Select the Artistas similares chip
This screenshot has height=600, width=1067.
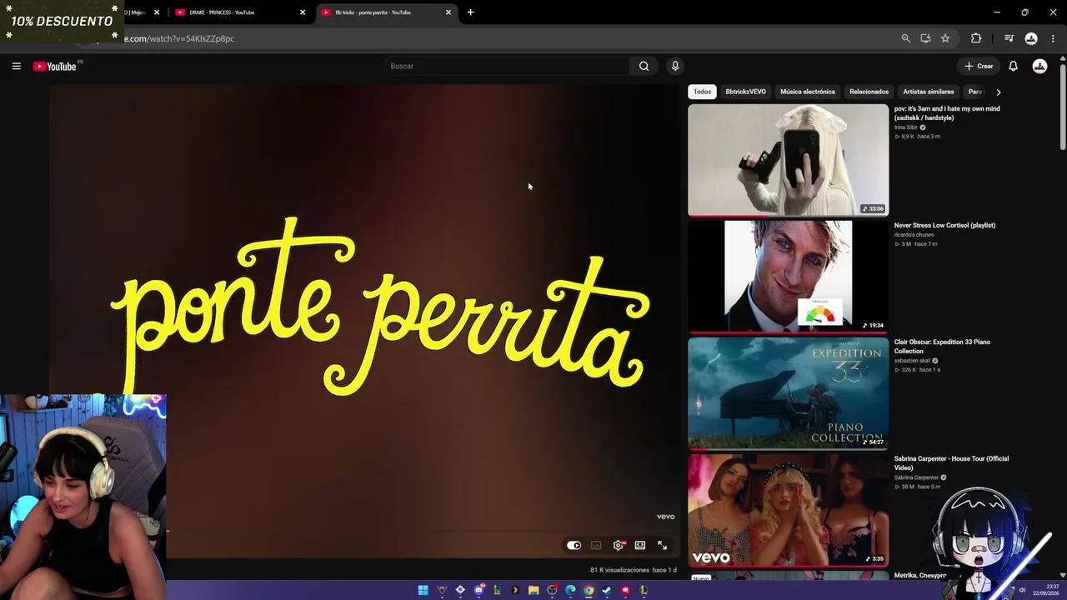click(x=929, y=92)
